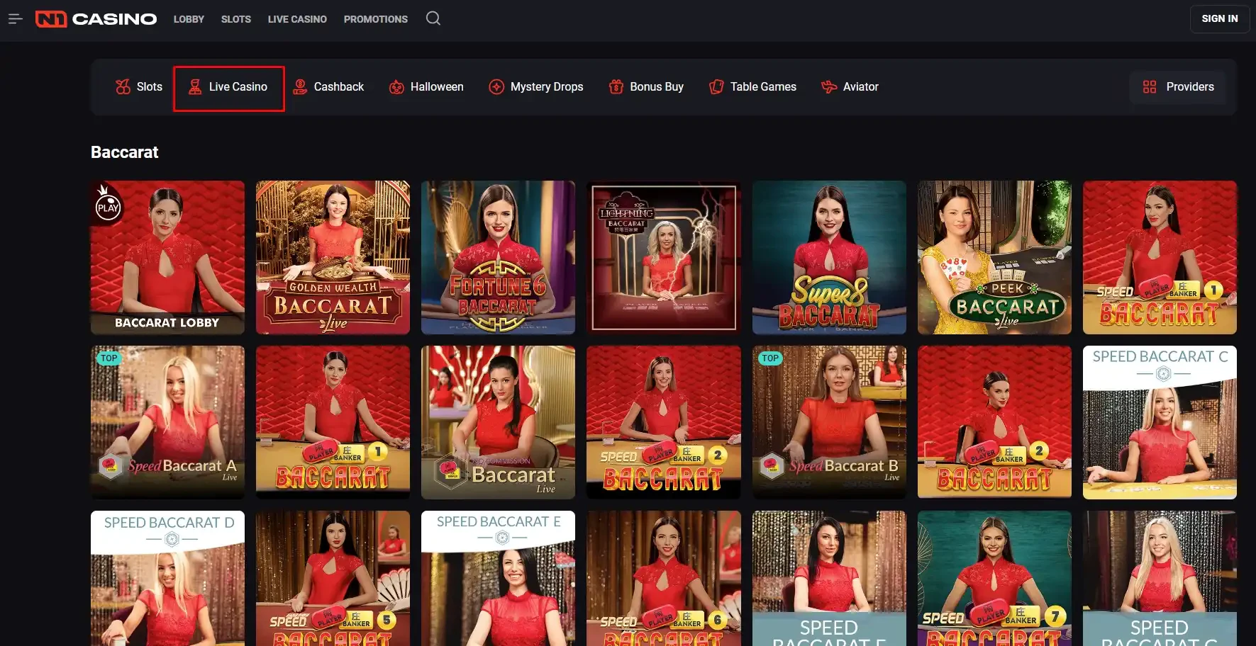Click the N1 Casino logo
Viewport: 1256px width, 646px height.
(x=96, y=19)
